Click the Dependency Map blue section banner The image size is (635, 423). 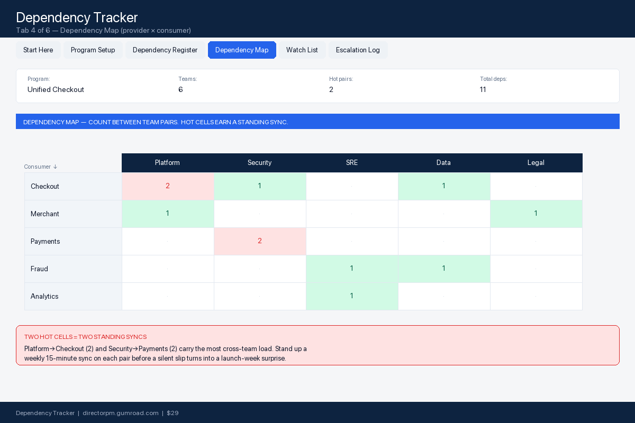pos(317,122)
